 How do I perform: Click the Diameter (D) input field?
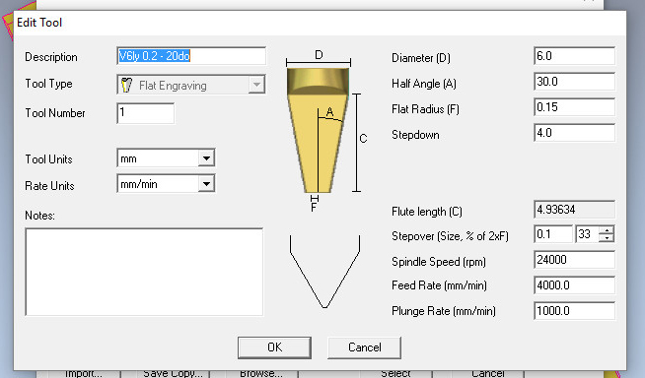pyautogui.click(x=574, y=56)
